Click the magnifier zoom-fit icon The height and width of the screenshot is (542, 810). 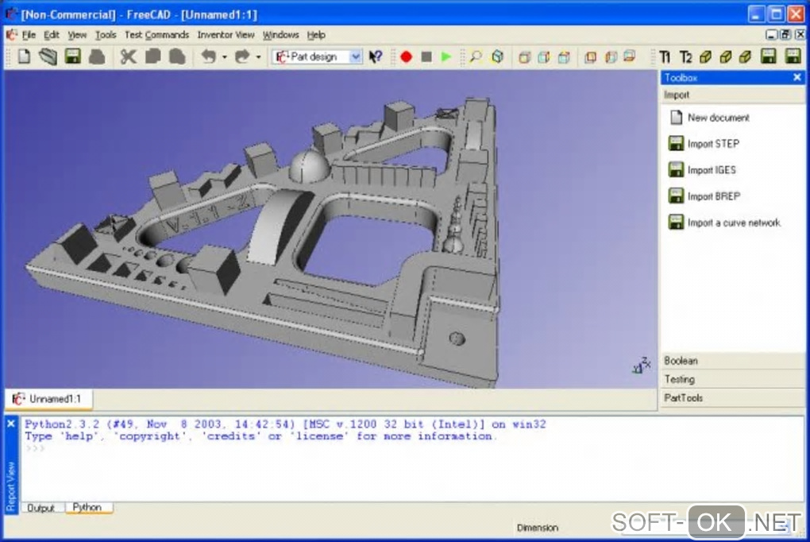point(475,56)
